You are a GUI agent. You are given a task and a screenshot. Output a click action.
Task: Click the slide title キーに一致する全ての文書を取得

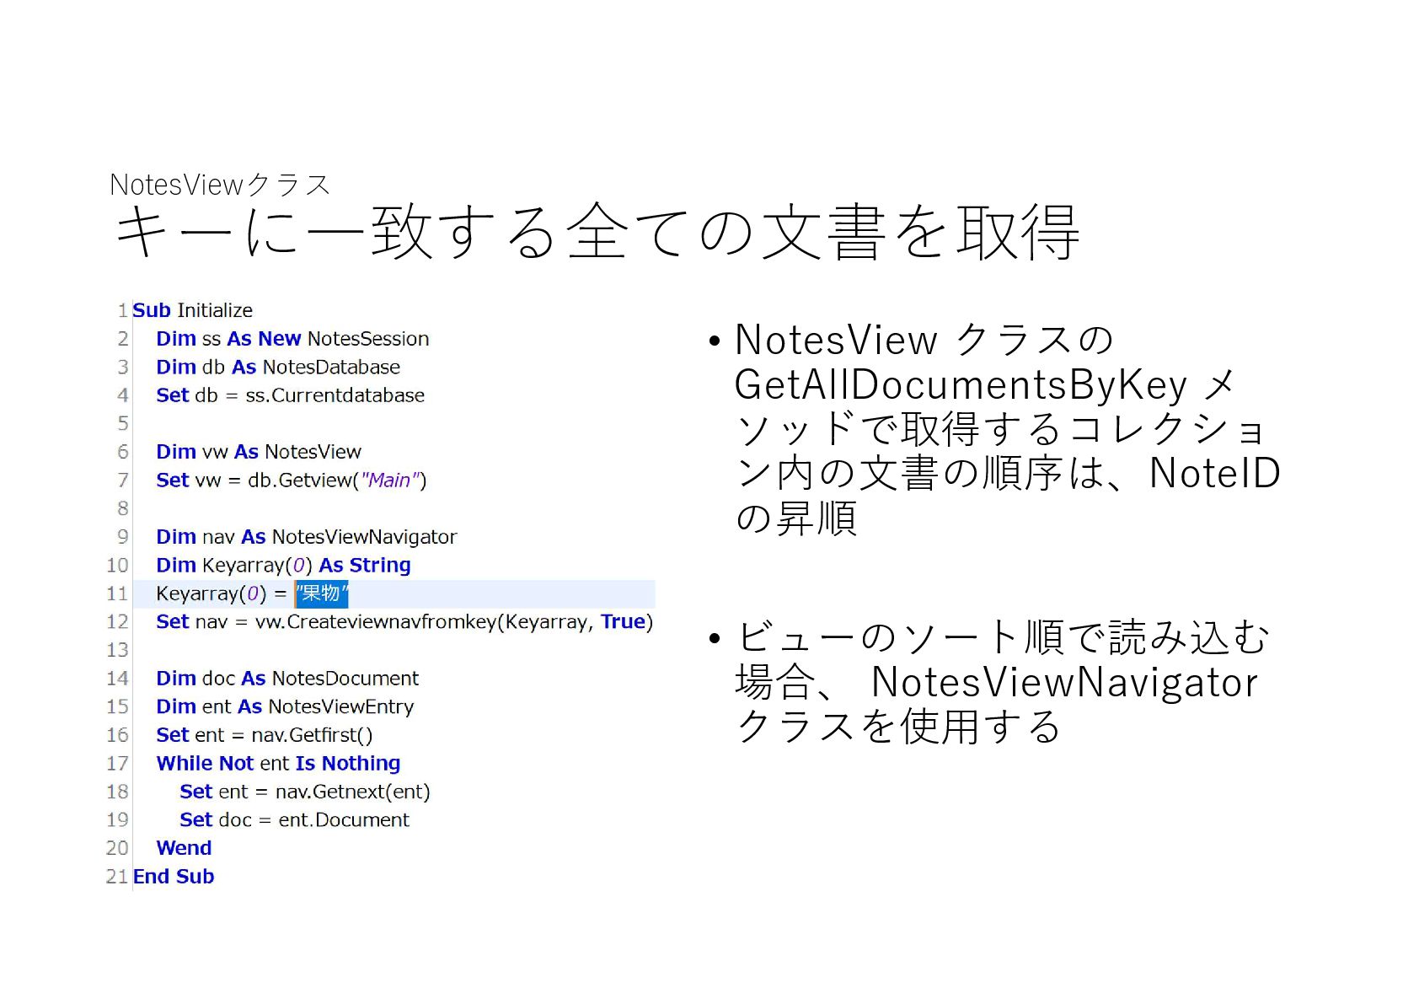click(x=597, y=232)
